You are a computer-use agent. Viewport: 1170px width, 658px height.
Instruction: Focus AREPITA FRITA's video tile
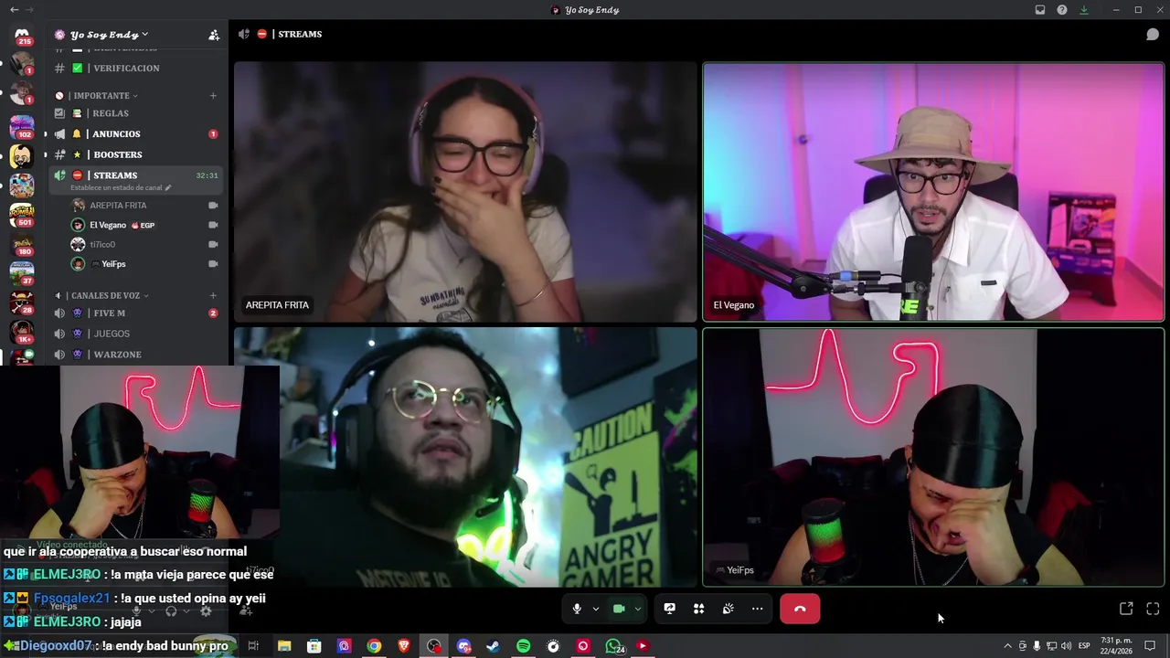(465, 192)
